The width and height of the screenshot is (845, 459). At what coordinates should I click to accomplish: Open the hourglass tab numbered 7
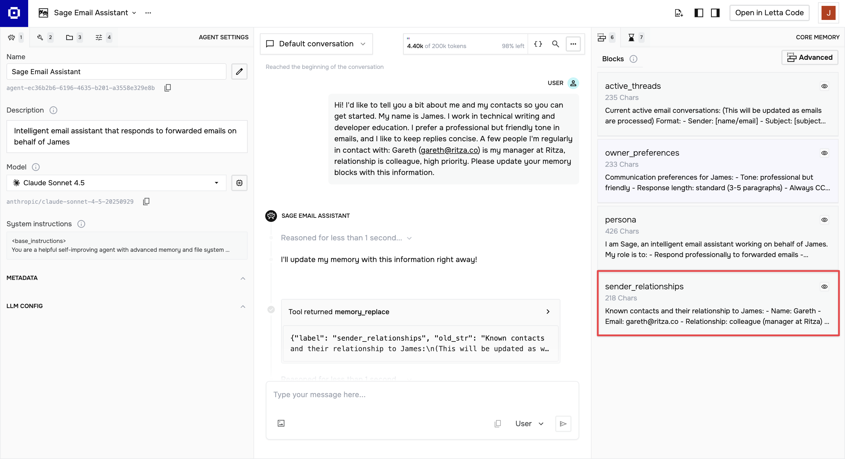(636, 37)
